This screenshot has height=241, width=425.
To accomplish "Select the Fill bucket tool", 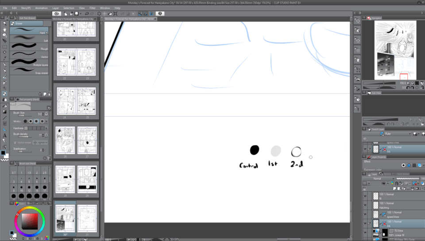I will coord(4,106).
